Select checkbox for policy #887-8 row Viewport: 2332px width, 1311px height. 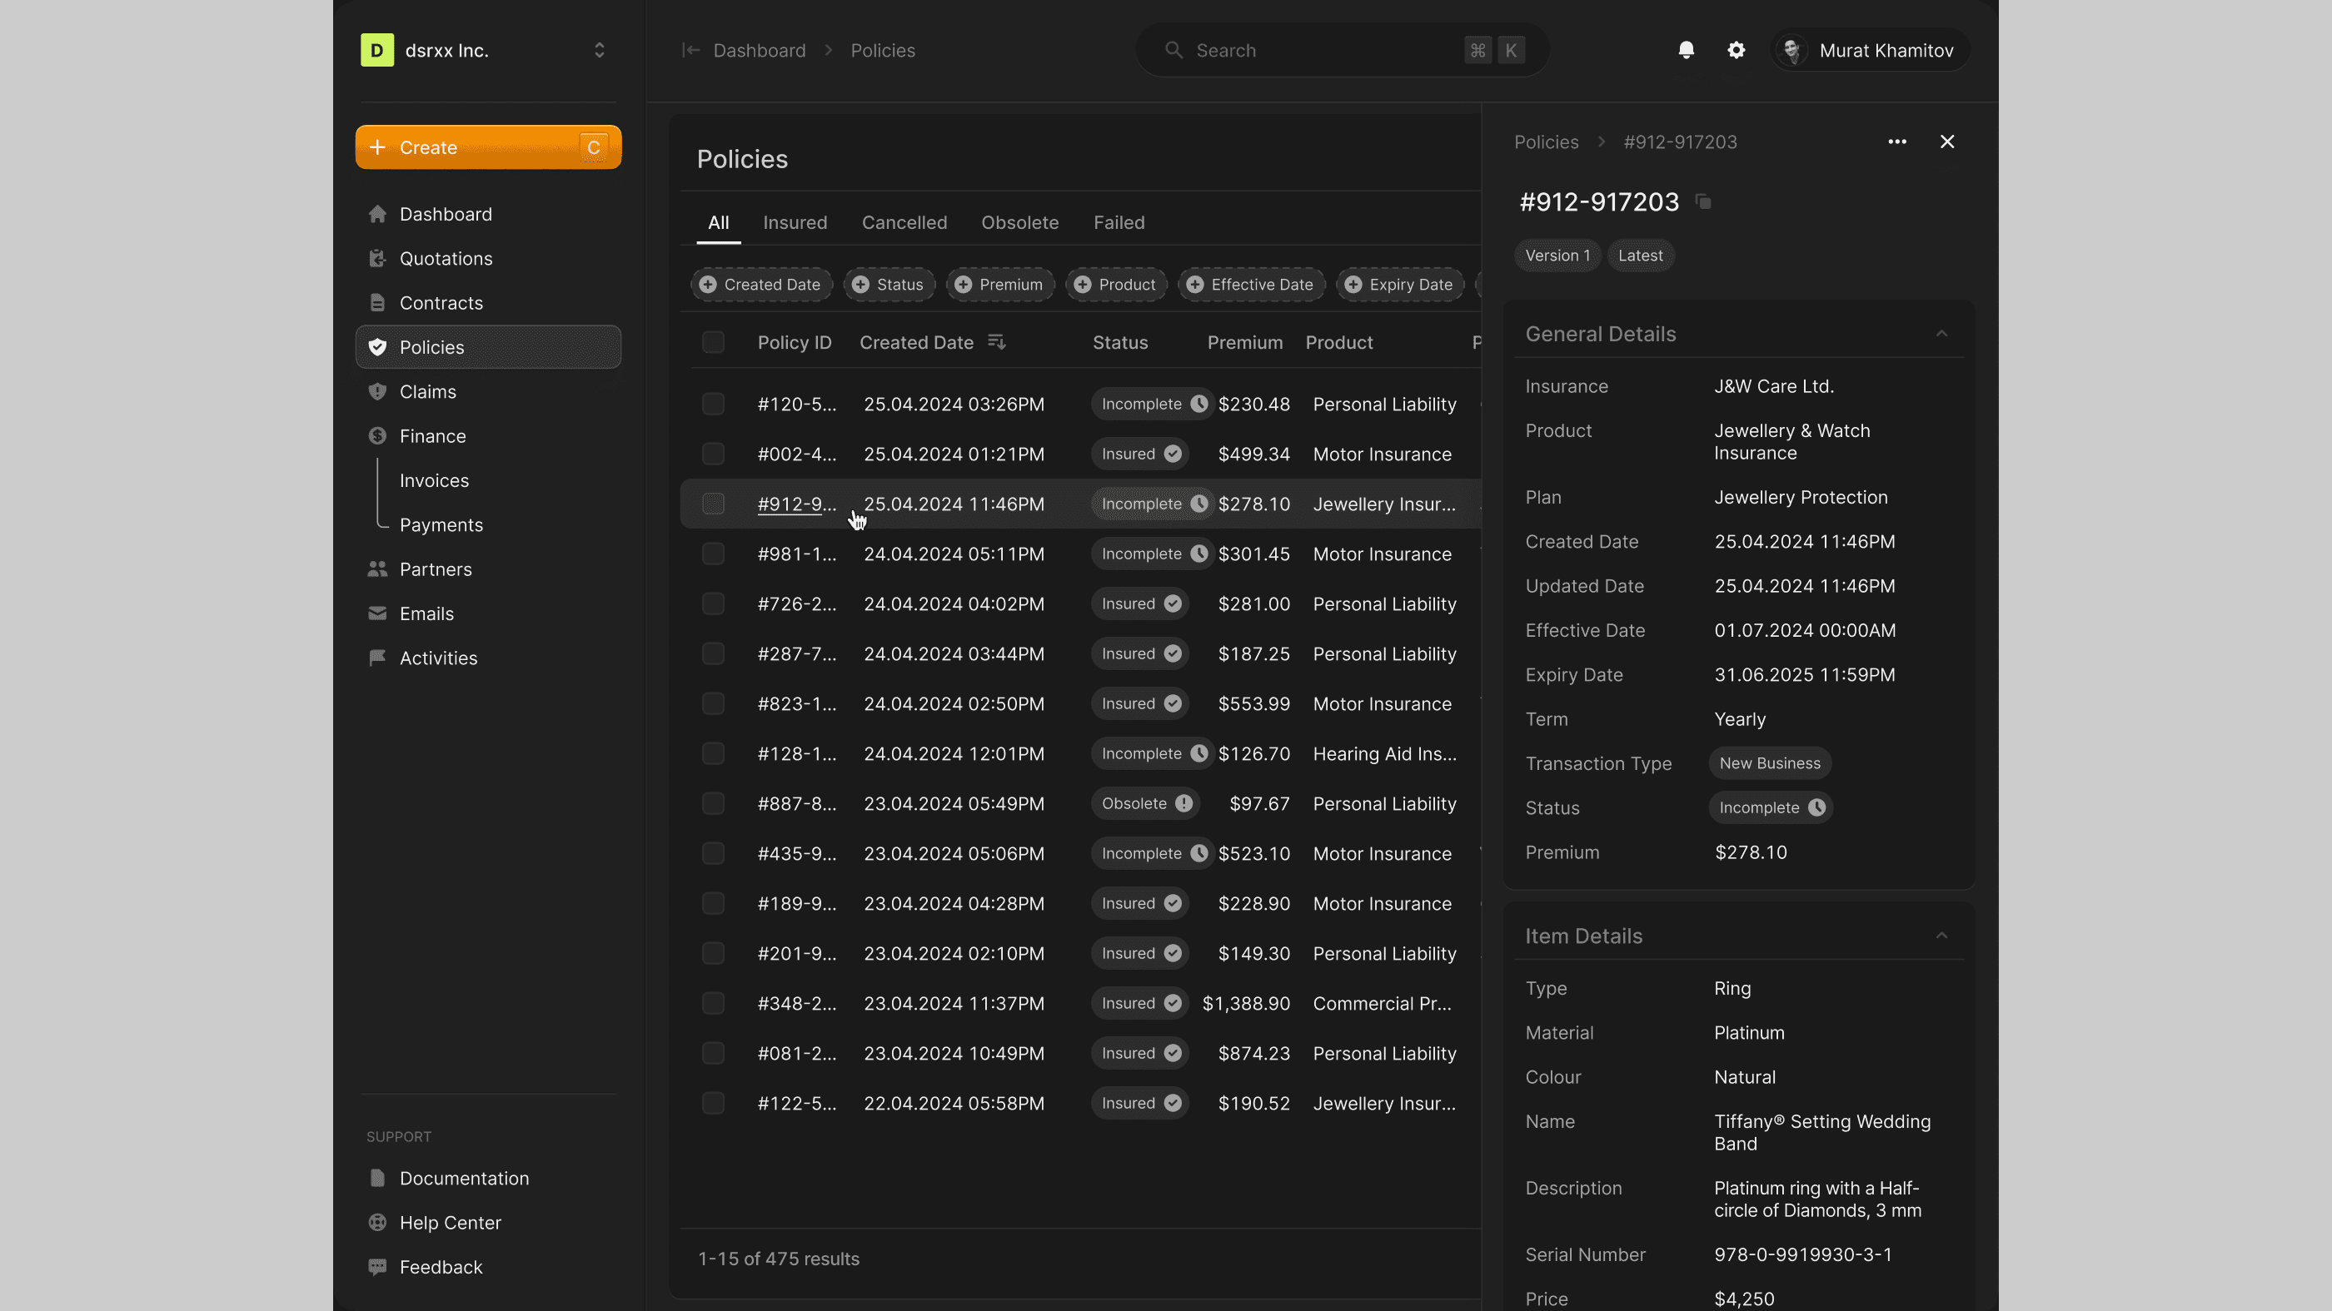coord(714,803)
